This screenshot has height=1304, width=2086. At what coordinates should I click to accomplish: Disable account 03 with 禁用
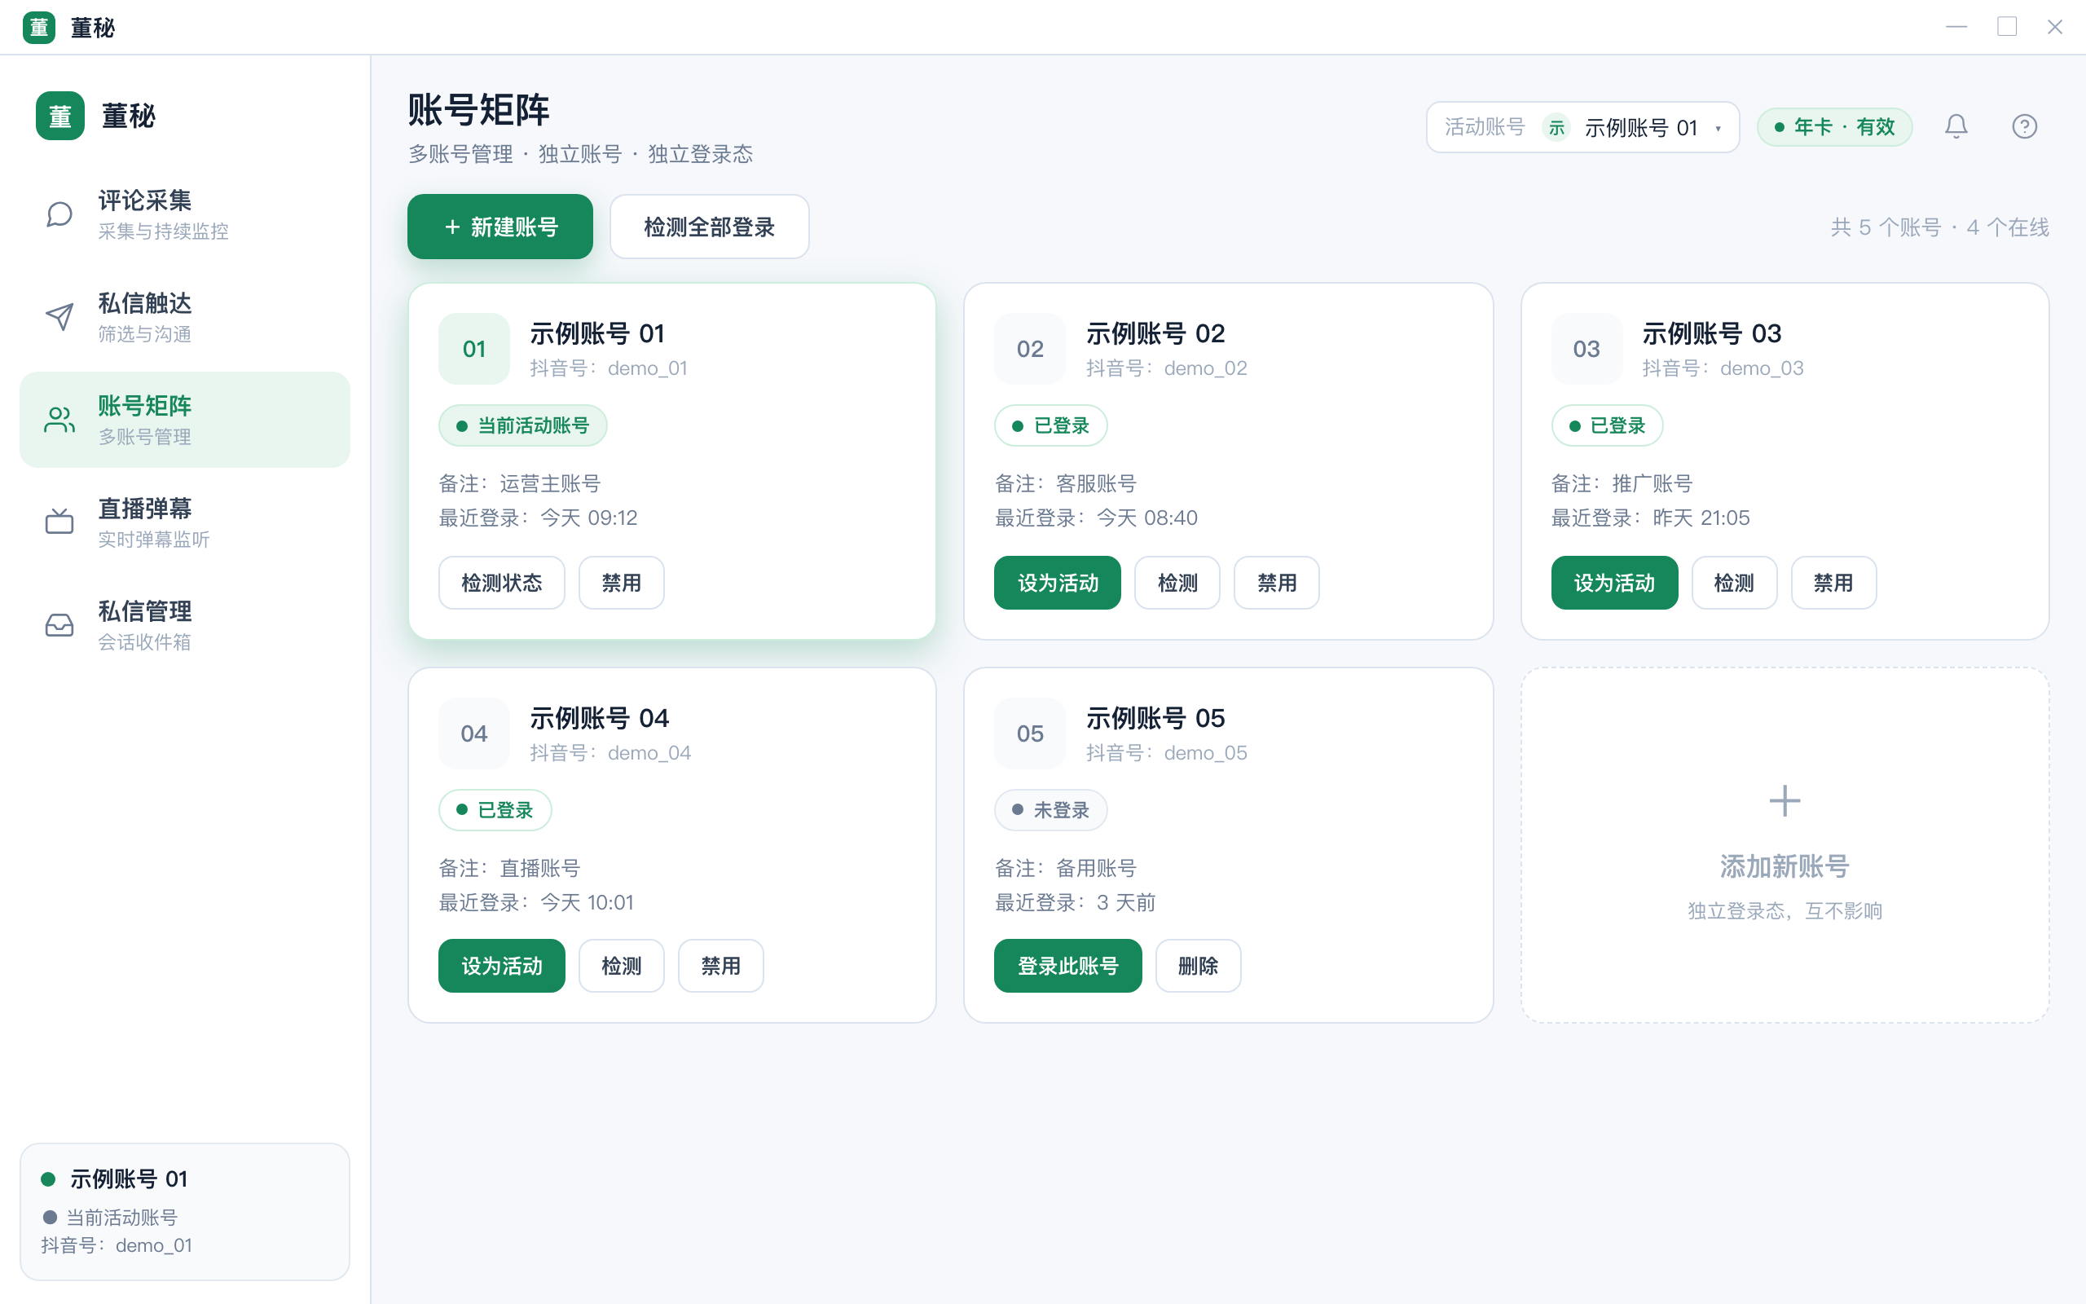(x=1833, y=583)
